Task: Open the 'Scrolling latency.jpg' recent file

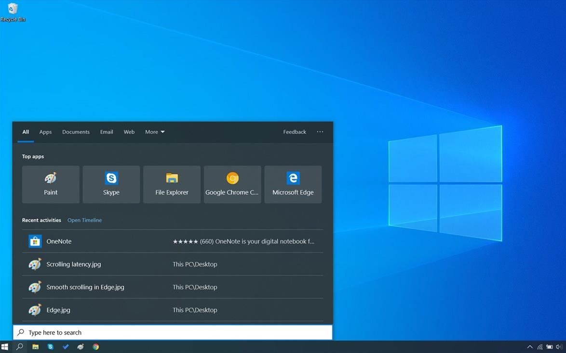Action: [173, 264]
